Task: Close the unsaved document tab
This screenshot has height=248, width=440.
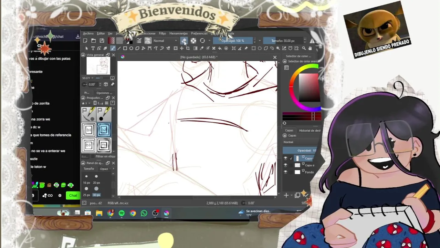Action: coord(275,57)
